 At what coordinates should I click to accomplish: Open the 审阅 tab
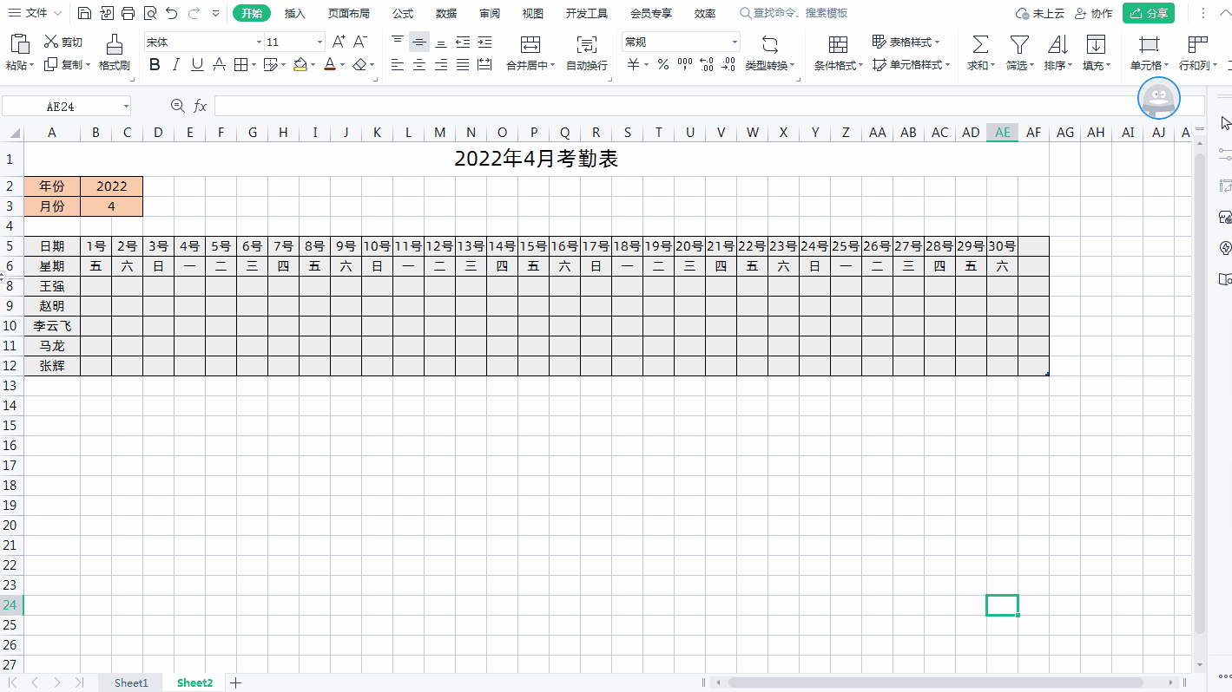[490, 13]
